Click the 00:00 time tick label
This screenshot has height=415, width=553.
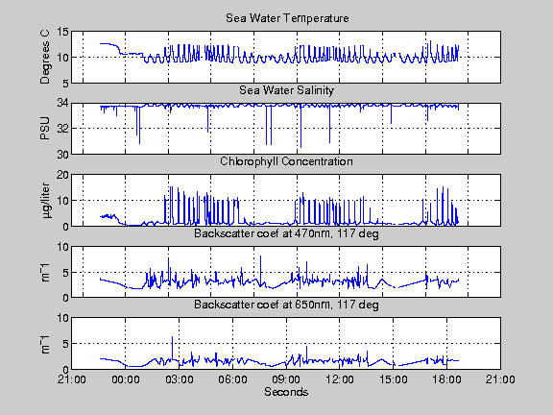[x=125, y=379]
